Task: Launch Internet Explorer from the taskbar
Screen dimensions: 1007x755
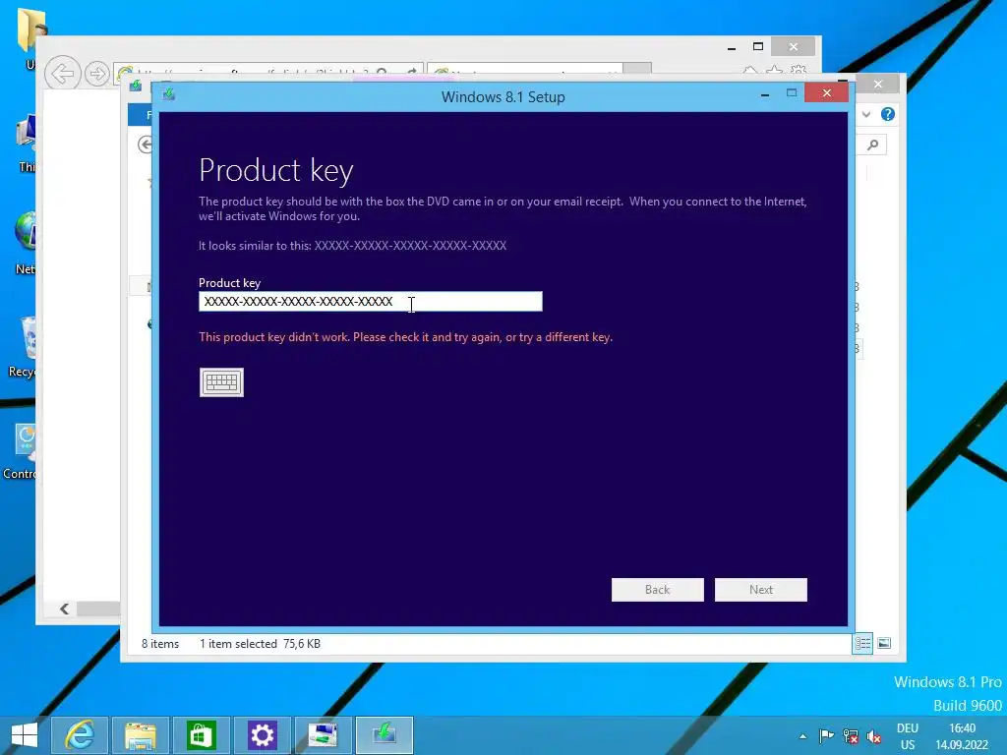Action: (x=80, y=735)
